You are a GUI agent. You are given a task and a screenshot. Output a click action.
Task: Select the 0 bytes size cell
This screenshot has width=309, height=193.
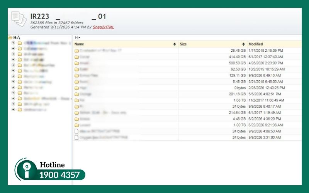click(x=240, y=88)
